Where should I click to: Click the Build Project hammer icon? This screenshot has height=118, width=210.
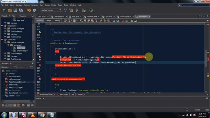click(66, 10)
